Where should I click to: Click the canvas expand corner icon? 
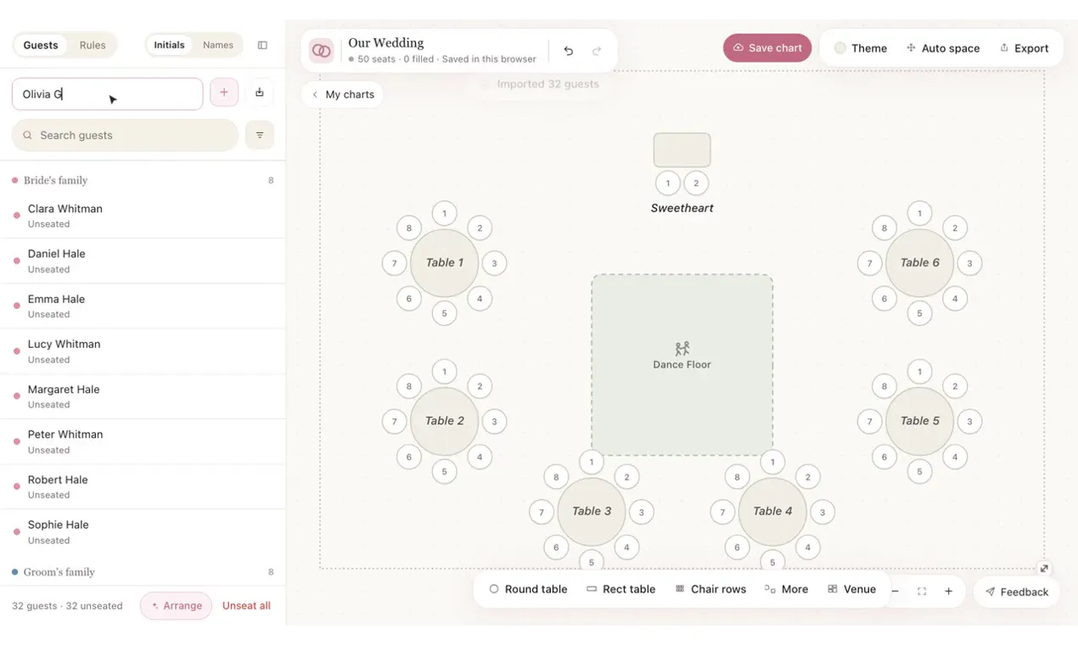1044,569
